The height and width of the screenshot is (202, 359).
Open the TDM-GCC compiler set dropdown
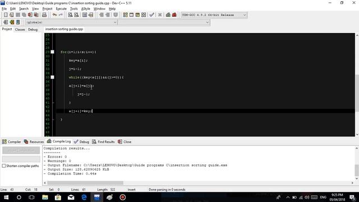click(214, 15)
